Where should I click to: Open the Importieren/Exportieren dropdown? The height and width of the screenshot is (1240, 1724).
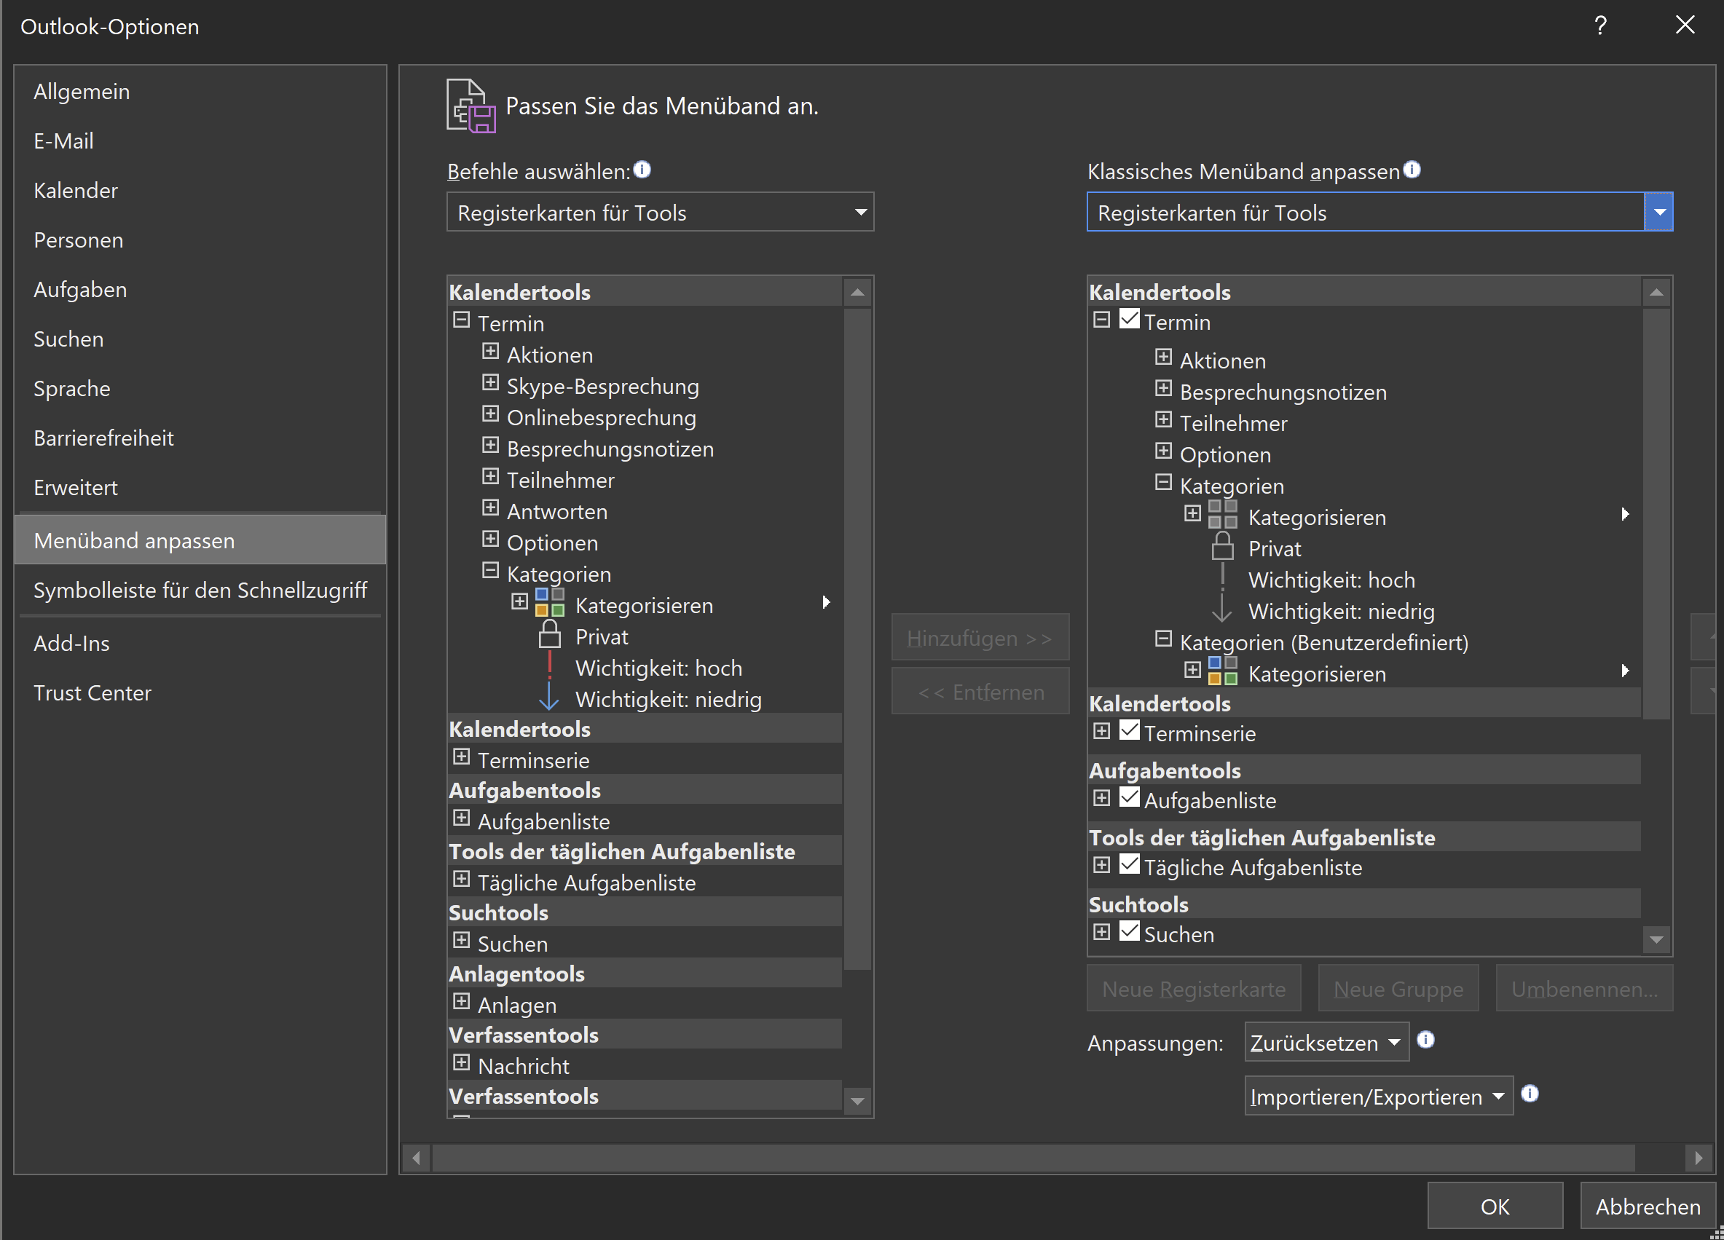[x=1378, y=1097]
